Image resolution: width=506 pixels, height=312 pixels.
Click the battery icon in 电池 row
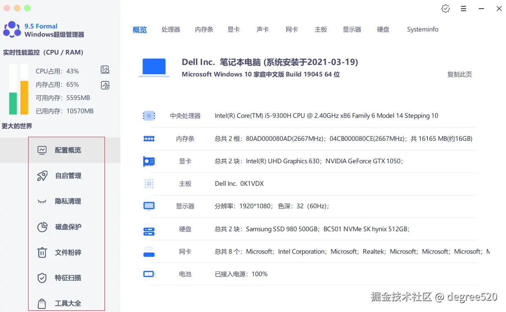pyautogui.click(x=149, y=274)
